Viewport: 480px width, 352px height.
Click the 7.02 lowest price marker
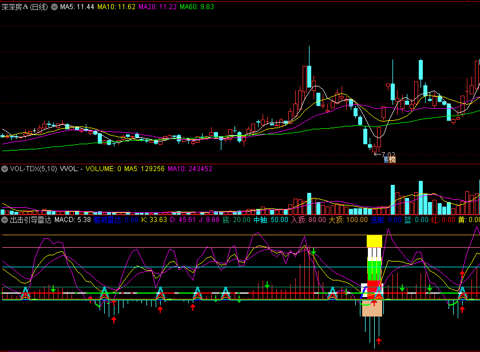click(388, 155)
